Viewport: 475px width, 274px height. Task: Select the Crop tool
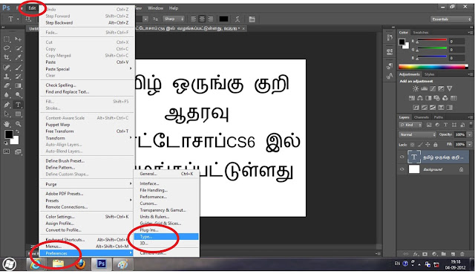pyautogui.click(x=7, y=58)
